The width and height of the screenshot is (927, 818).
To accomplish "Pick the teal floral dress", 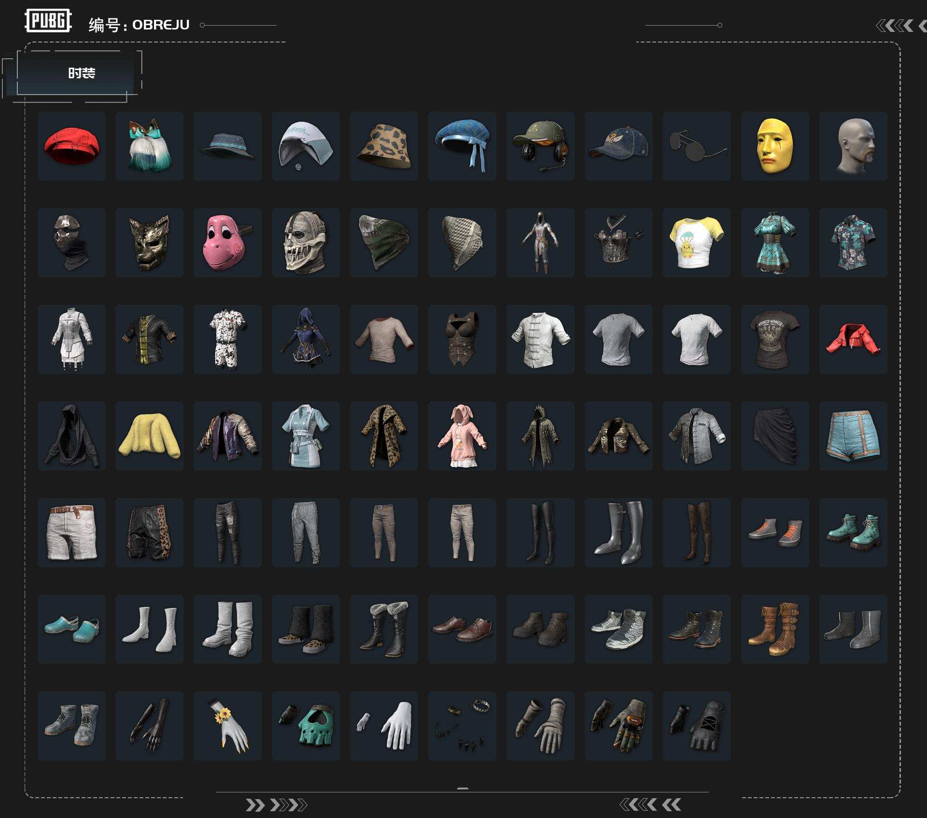I will click(775, 243).
